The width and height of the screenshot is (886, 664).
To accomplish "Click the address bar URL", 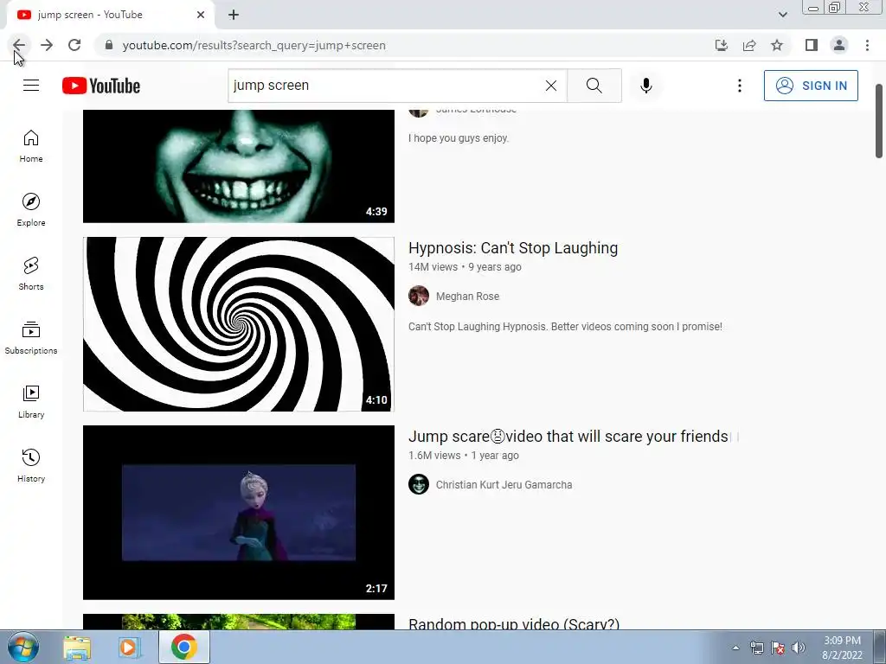I will click(254, 45).
